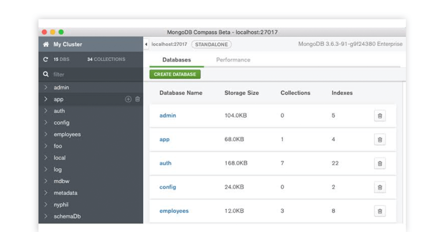The height and width of the screenshot is (232, 444).
Task: Open the admin database link in table
Action: click(x=168, y=115)
